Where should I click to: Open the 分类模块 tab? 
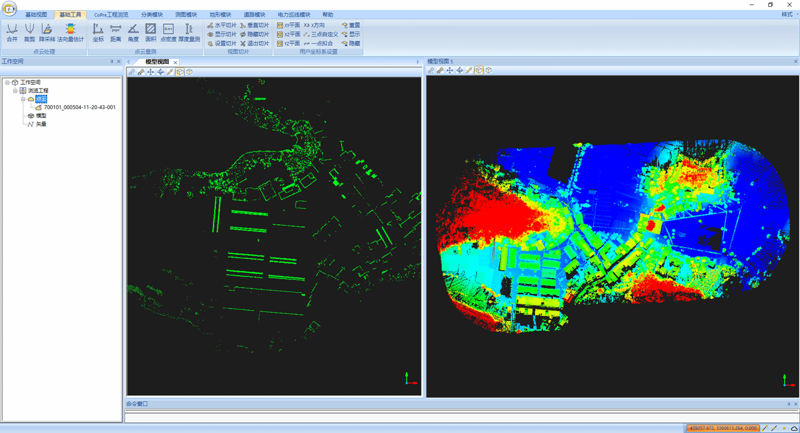coord(152,14)
